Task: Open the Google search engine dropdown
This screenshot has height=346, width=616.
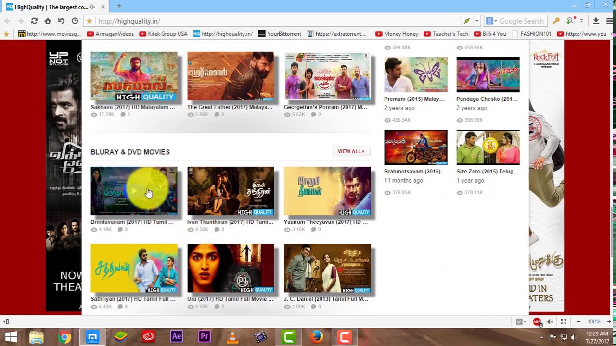Action: (491, 21)
